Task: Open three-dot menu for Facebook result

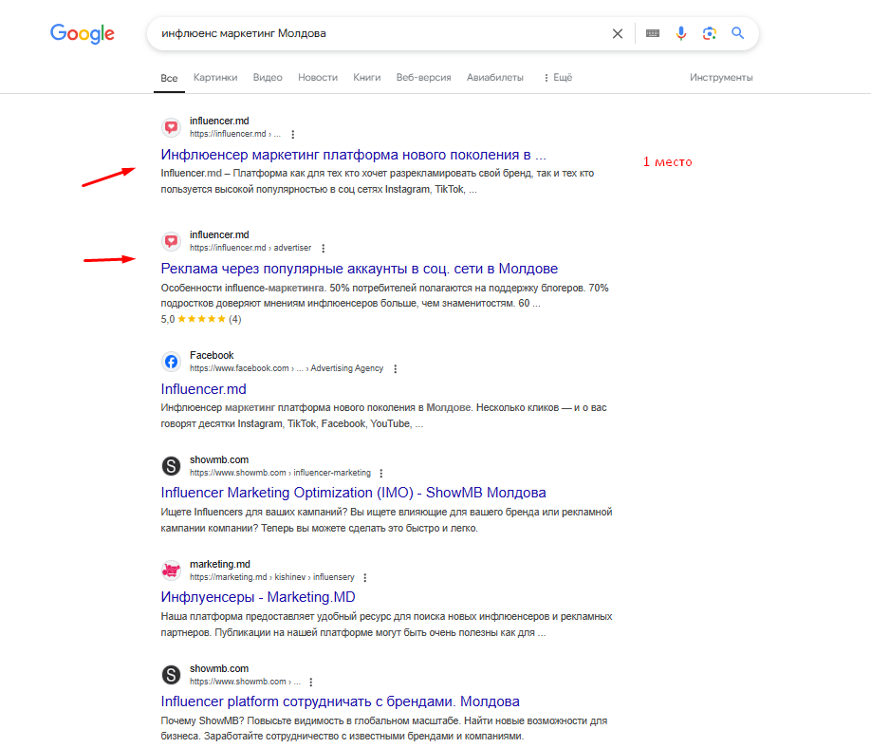Action: pos(396,368)
